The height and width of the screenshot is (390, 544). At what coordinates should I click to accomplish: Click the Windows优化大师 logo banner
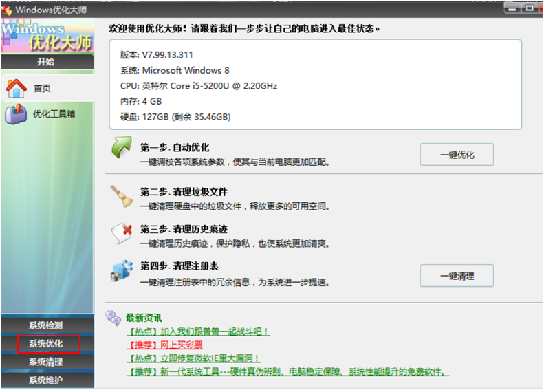[x=47, y=36]
